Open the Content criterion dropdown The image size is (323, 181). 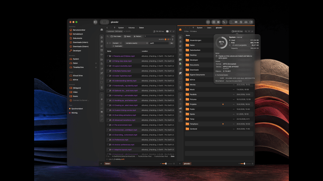pos(117,43)
